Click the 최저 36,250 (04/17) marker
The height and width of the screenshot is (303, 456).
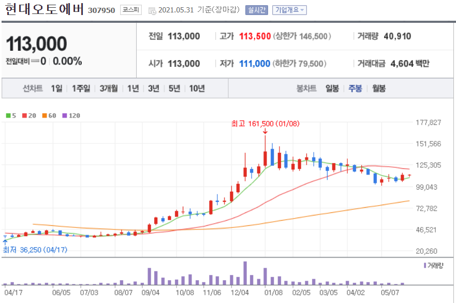(x=35, y=250)
